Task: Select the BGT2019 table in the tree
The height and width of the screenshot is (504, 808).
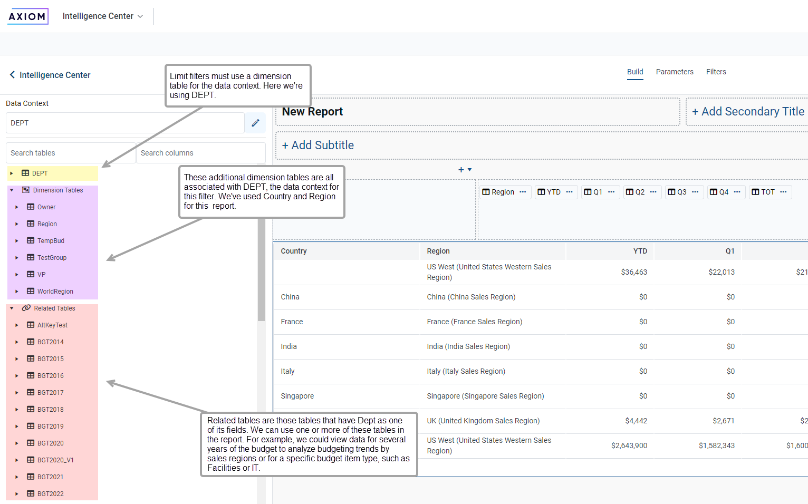Action: point(50,427)
